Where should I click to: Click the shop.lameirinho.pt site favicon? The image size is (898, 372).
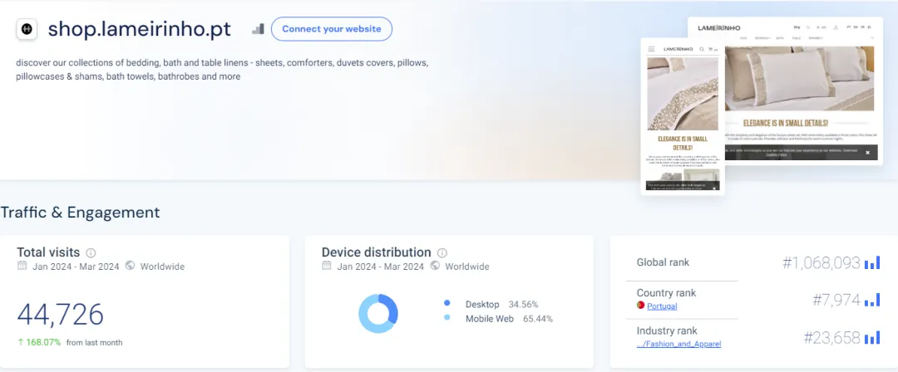[27, 28]
